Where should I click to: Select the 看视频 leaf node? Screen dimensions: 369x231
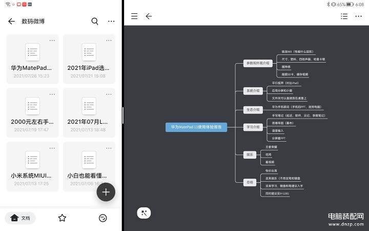[270, 162]
